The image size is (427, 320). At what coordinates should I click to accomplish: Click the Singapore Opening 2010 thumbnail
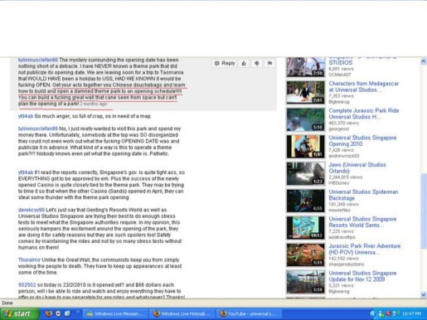(x=305, y=147)
